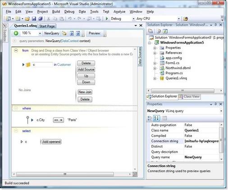Pin the Properties panel
The width and height of the screenshot is (228, 190).
(x=215, y=104)
